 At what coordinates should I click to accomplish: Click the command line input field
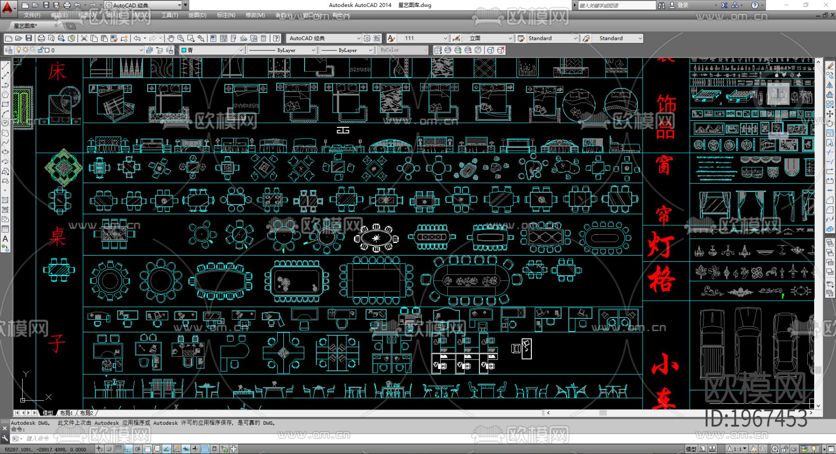pos(139,438)
